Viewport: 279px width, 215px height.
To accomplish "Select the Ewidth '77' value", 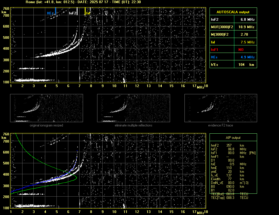I will pyautogui.click(x=230, y=179).
